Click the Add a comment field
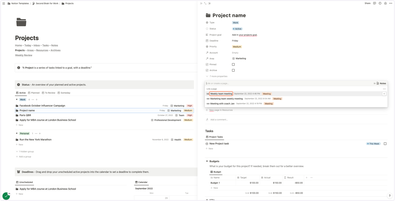This screenshot has height=201, width=395. (x=219, y=120)
